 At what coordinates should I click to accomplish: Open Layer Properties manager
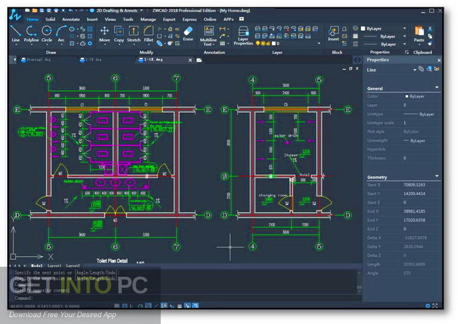[243, 35]
